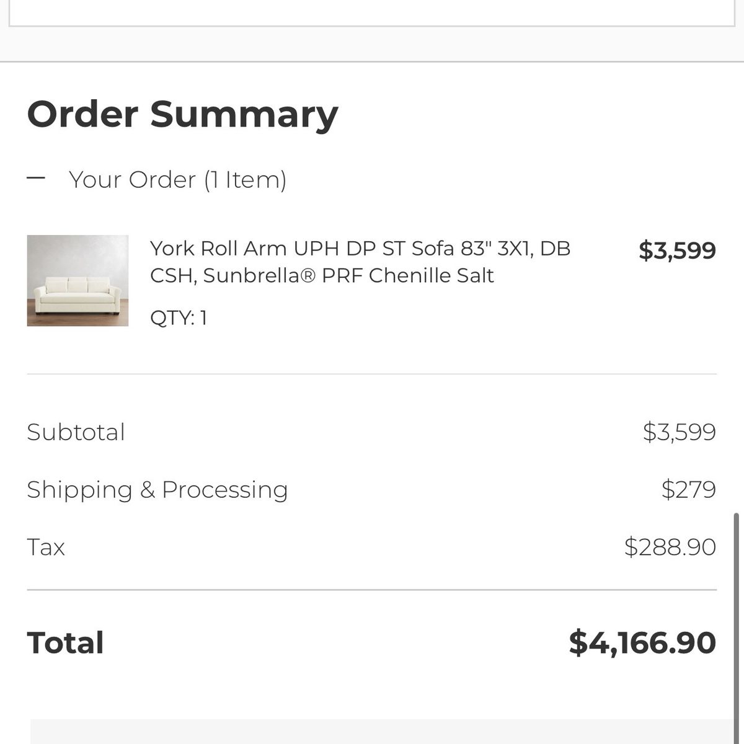Click the Tax label

pos(46,547)
